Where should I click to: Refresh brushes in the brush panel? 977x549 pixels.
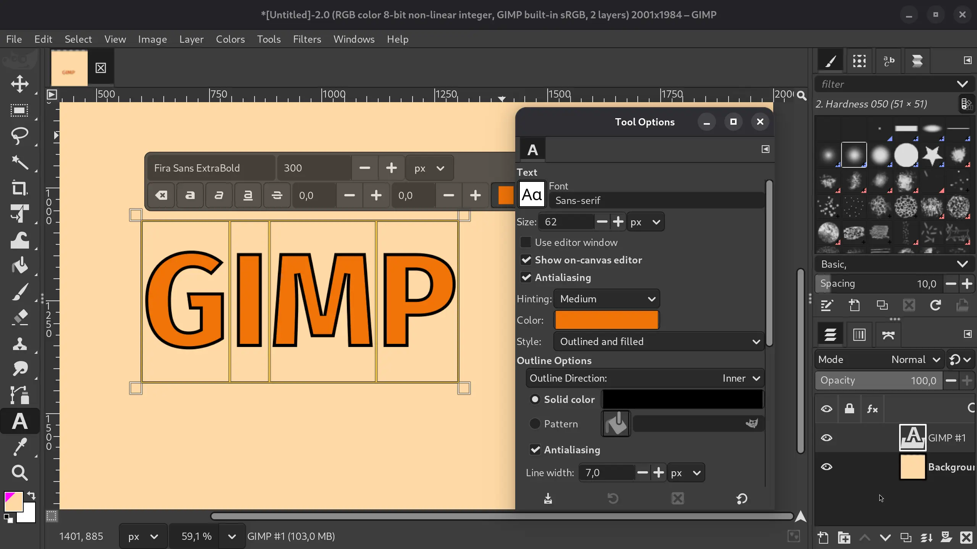click(935, 305)
